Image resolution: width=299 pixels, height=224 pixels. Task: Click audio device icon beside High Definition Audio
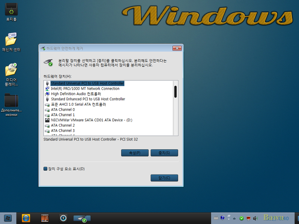tap(47, 94)
